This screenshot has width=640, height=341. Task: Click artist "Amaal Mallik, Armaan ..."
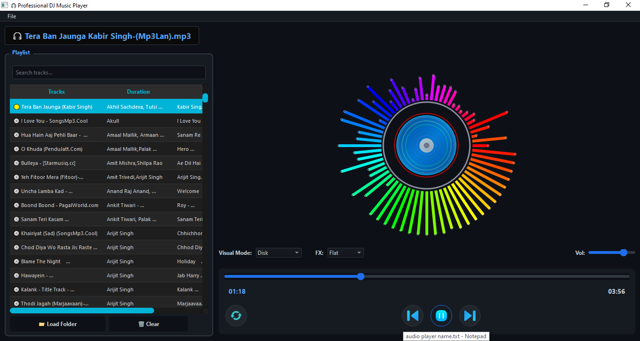pyautogui.click(x=135, y=135)
